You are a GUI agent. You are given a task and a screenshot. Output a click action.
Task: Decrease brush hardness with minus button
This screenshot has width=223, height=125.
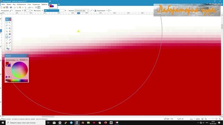click(43, 10)
